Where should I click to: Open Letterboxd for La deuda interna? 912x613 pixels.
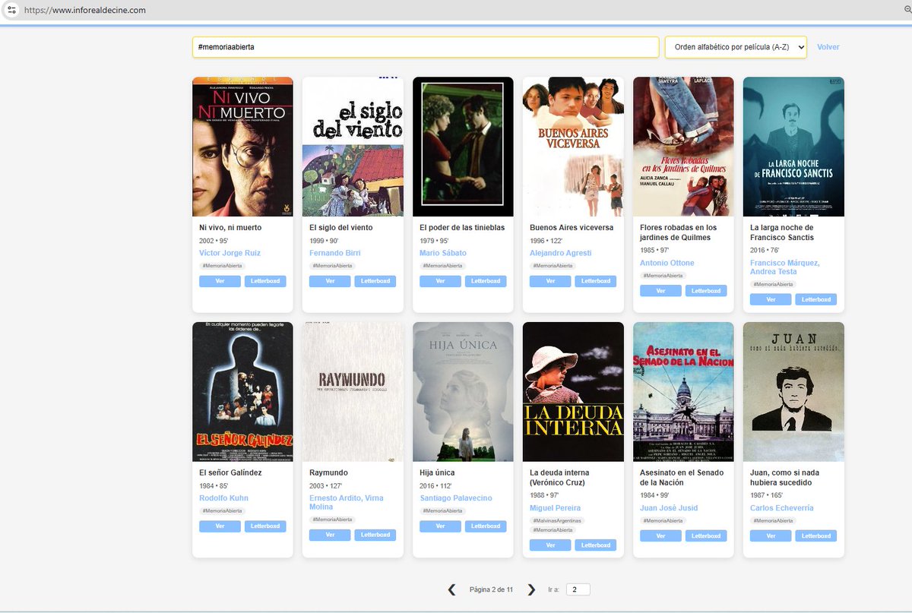pos(596,545)
